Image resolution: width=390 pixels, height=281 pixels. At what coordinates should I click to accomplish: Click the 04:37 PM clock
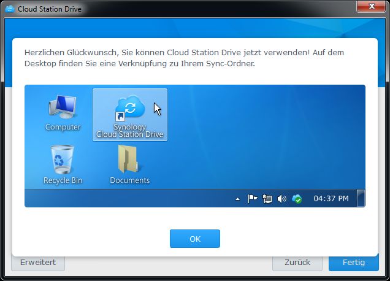(x=331, y=198)
